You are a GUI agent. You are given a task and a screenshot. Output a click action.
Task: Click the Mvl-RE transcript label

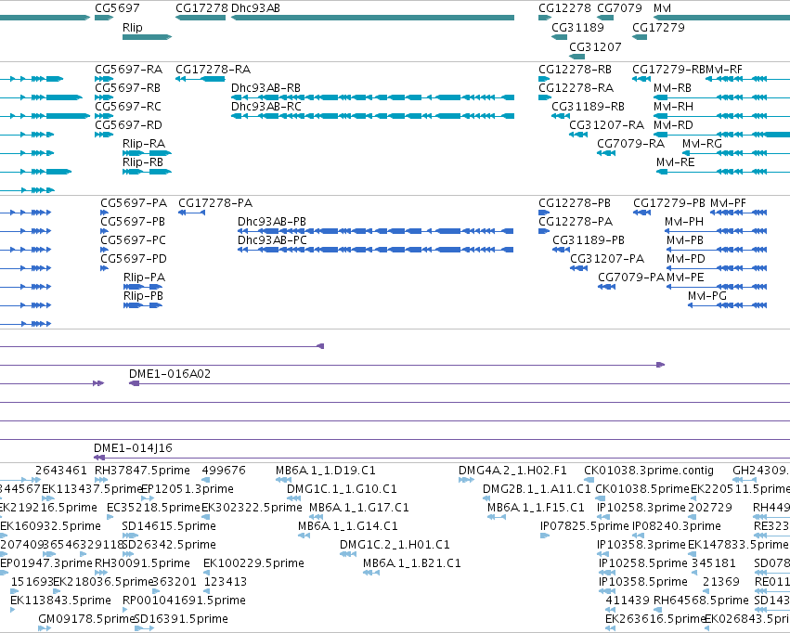coord(675,162)
